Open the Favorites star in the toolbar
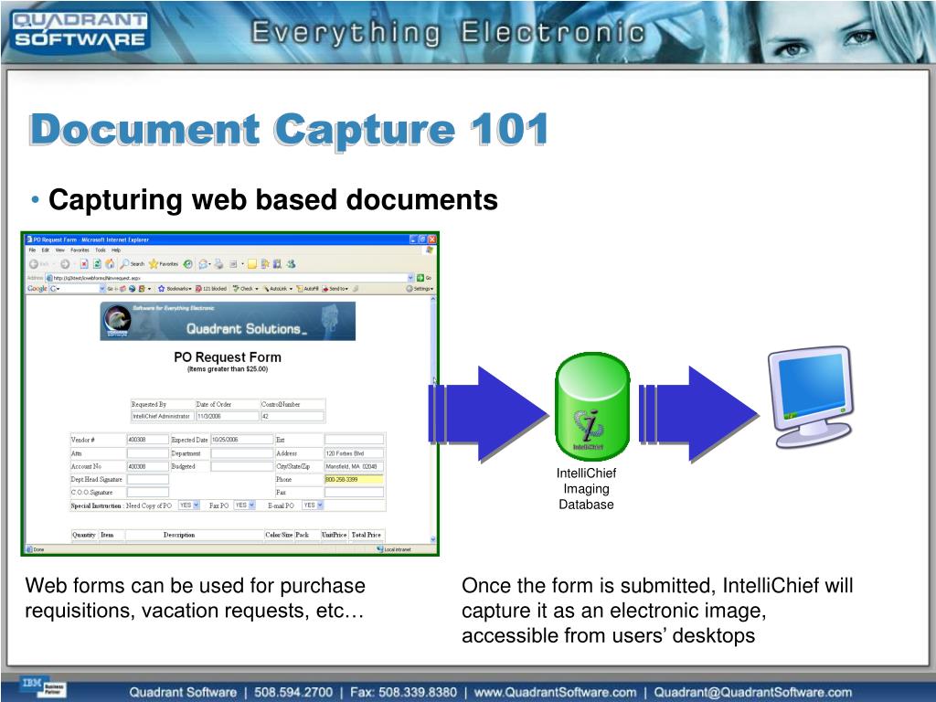The image size is (936, 702). [x=164, y=264]
